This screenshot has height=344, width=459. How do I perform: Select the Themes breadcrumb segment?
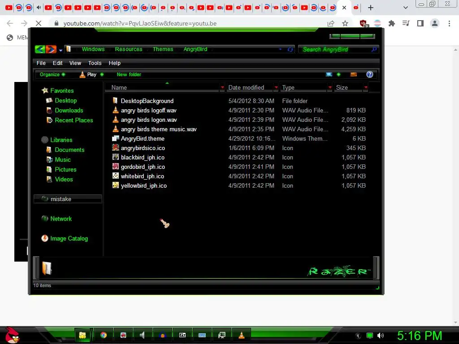[x=163, y=49]
